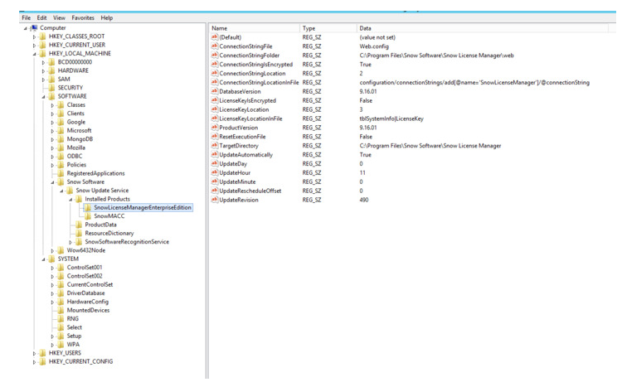Collapse the Computer root node

coord(26,28)
